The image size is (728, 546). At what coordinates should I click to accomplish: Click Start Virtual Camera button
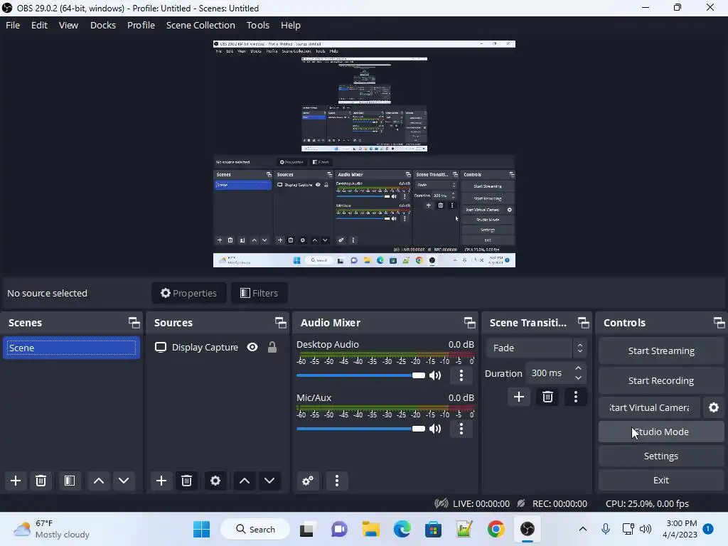coord(649,407)
